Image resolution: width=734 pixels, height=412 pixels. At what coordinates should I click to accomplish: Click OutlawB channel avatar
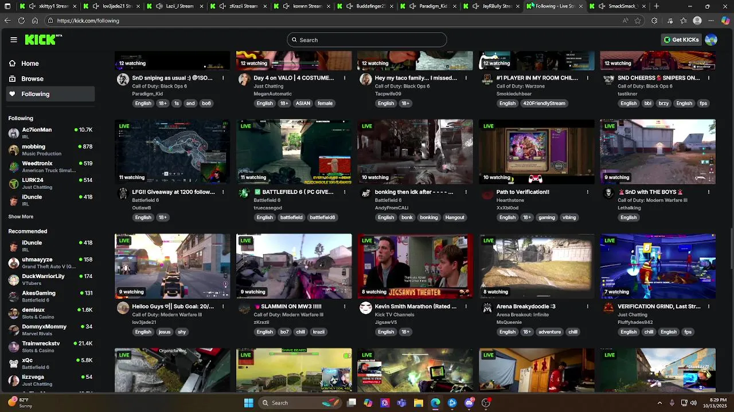pyautogui.click(x=123, y=194)
